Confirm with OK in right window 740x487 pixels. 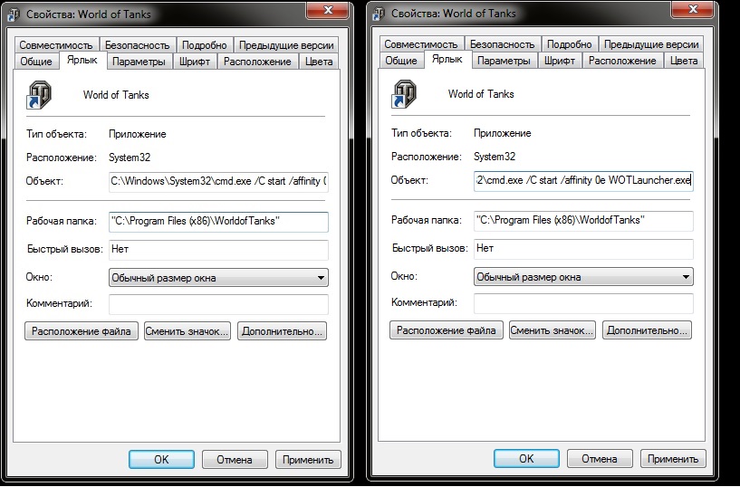pyautogui.click(x=526, y=458)
